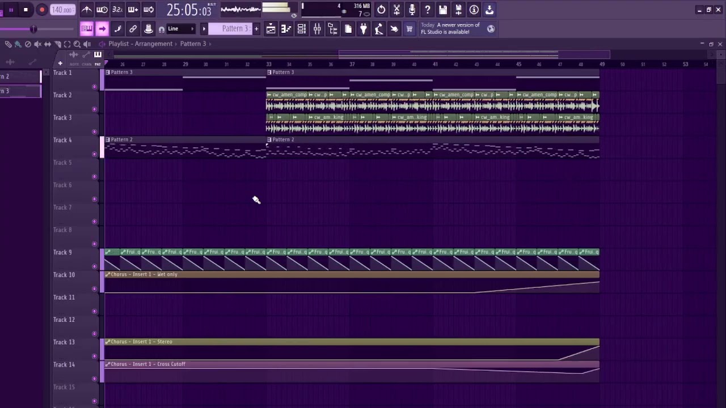Select the playlist Draw pencil tool
This screenshot has height=408, width=726.
coord(8,44)
